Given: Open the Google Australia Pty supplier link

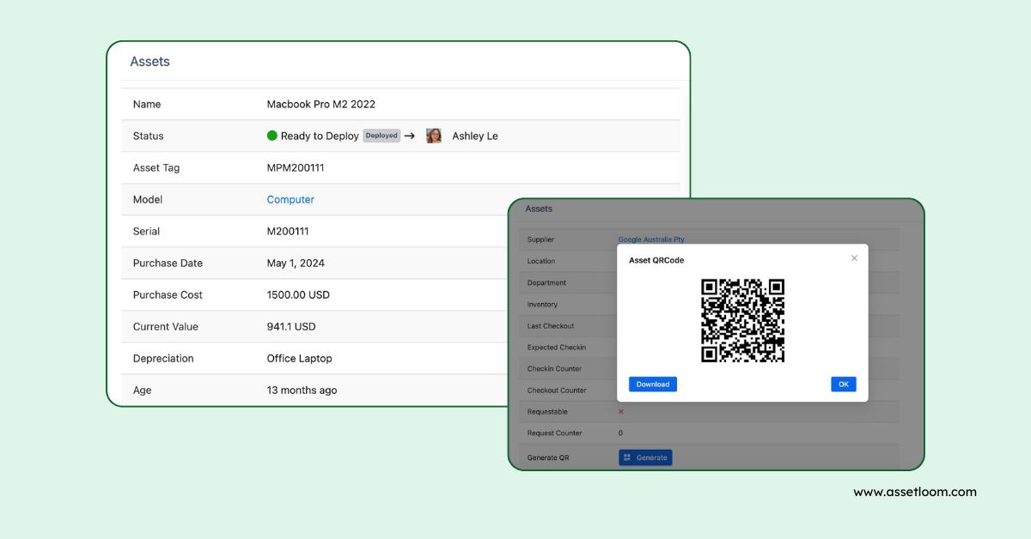Looking at the screenshot, I should [x=651, y=239].
